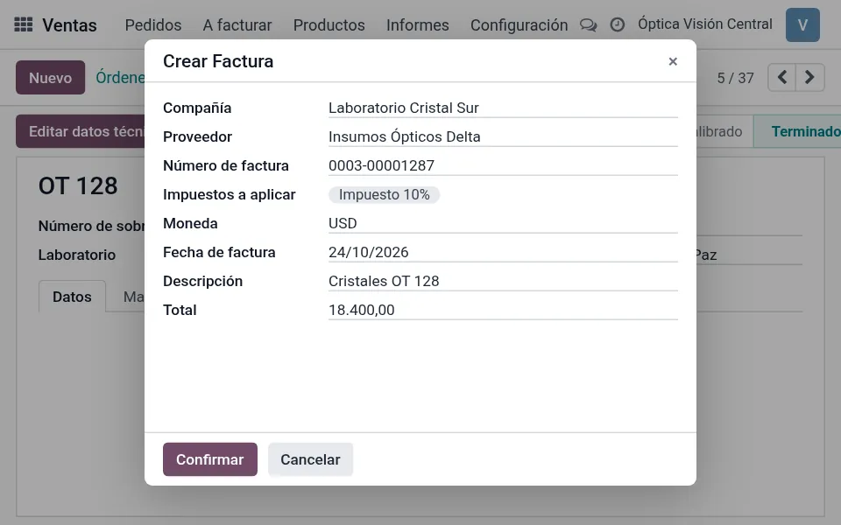Go to next record arrow

(x=809, y=78)
